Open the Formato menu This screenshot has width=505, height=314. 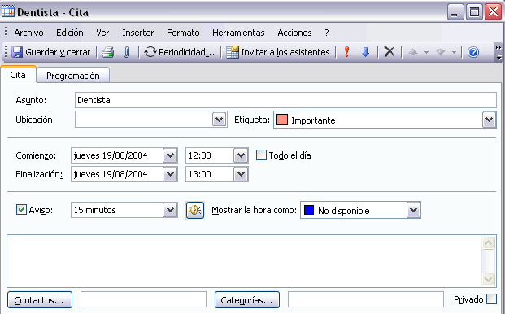(x=183, y=33)
